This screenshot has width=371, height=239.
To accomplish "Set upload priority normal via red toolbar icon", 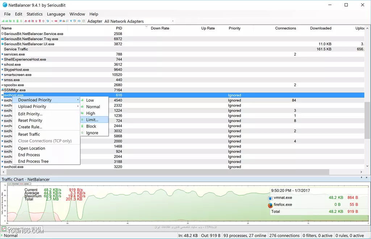I will tap(29, 21).
